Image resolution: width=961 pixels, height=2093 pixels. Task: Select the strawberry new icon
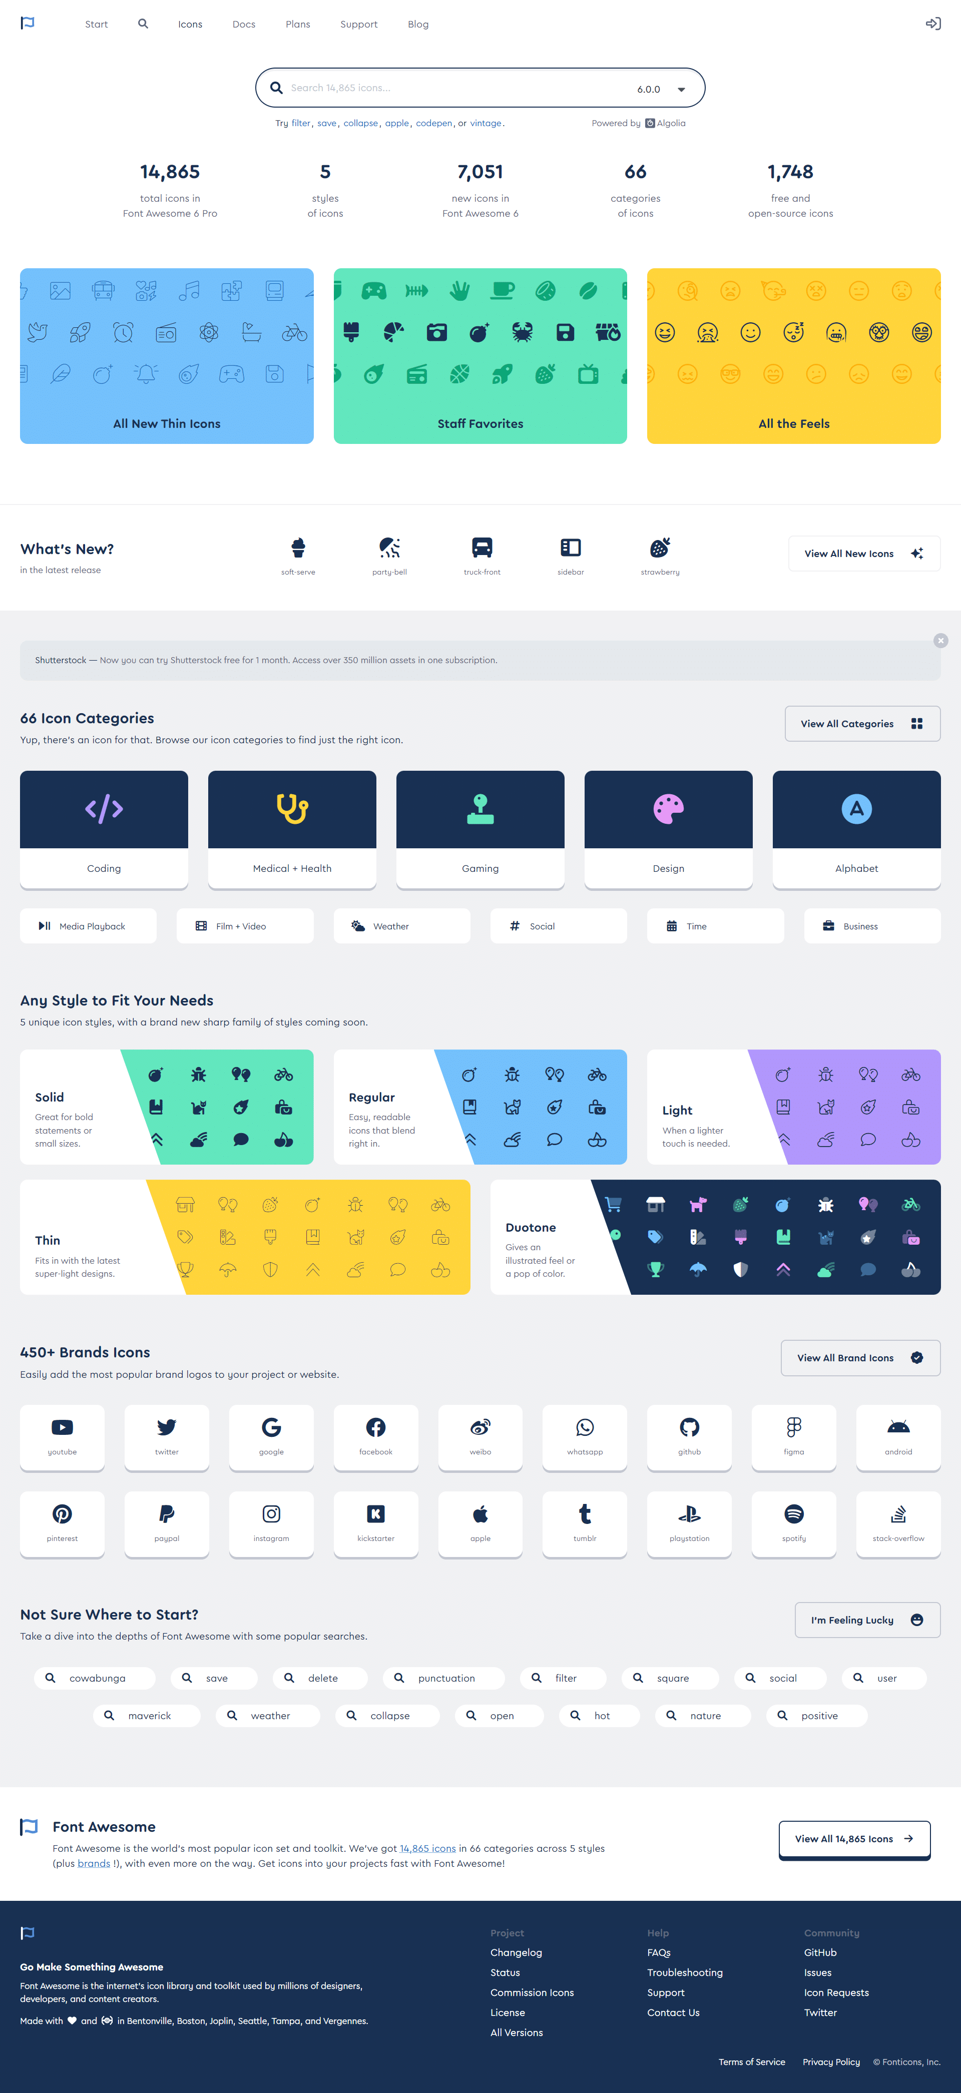tap(660, 556)
